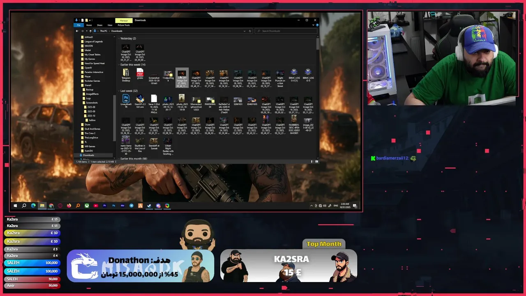Click the taskbar volume icon
526x296 pixels.
click(325, 206)
